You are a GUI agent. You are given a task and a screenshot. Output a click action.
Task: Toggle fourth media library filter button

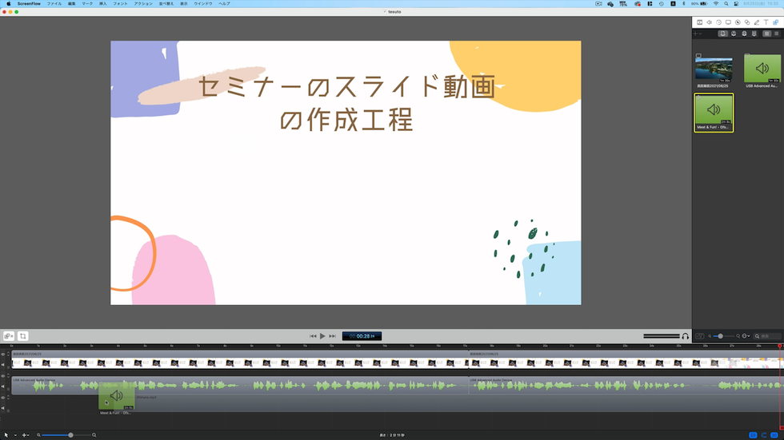(754, 34)
